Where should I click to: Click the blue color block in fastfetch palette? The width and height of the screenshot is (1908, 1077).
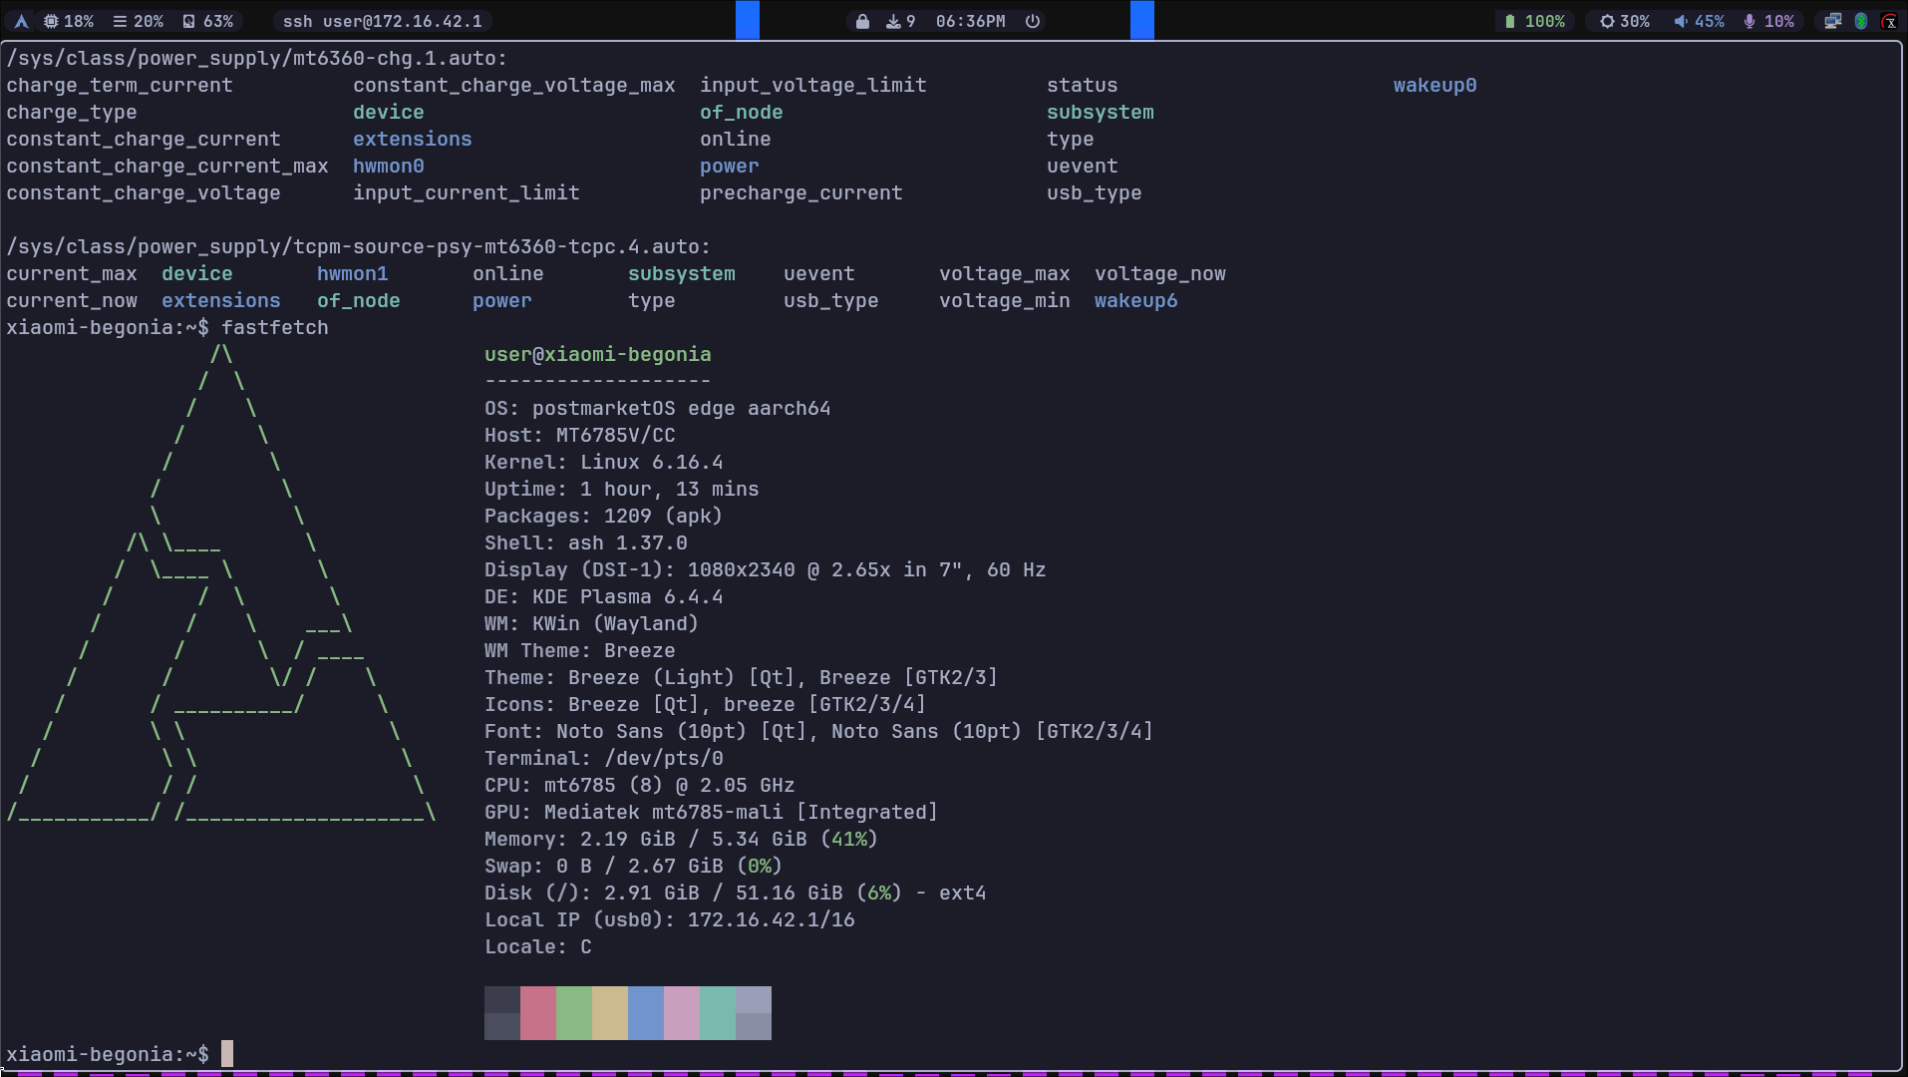click(646, 1013)
